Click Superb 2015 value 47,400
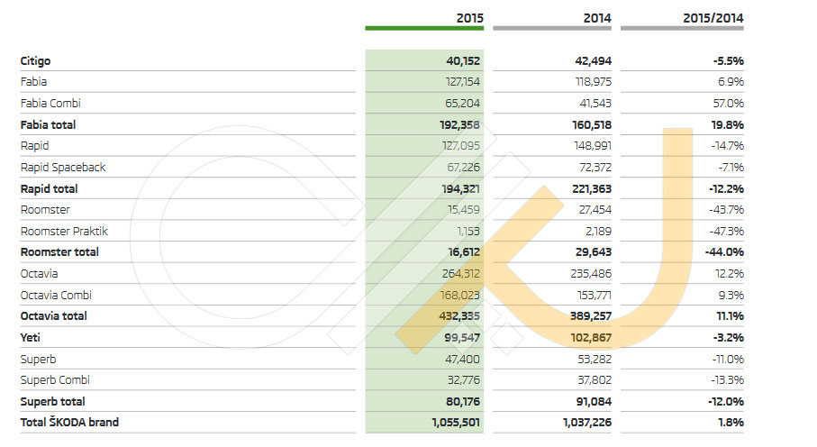The image size is (817, 447). pos(463,360)
